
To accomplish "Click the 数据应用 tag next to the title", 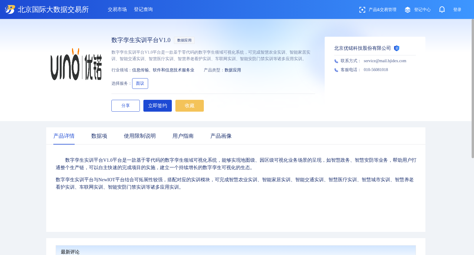I will click(x=184, y=40).
